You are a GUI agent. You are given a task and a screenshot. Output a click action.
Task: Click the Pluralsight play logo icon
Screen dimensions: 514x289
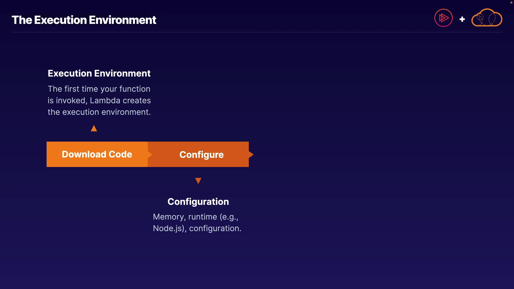(x=443, y=18)
